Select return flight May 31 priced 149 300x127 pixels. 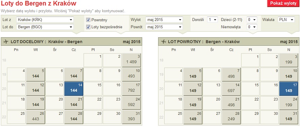[288, 117]
